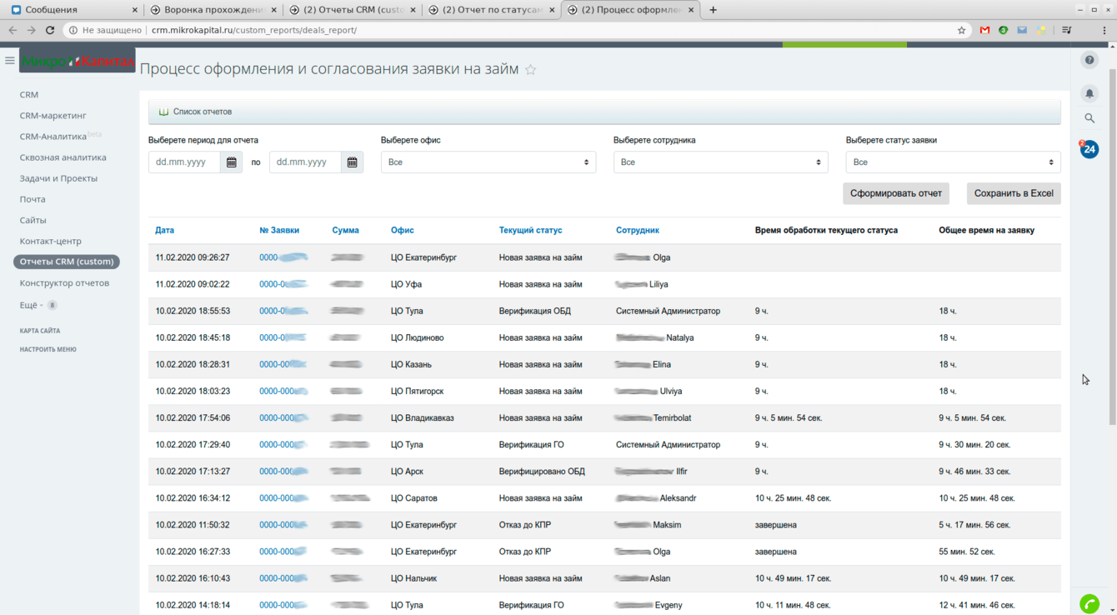
Task: Open the Настроить меню link
Action: [x=48, y=349]
